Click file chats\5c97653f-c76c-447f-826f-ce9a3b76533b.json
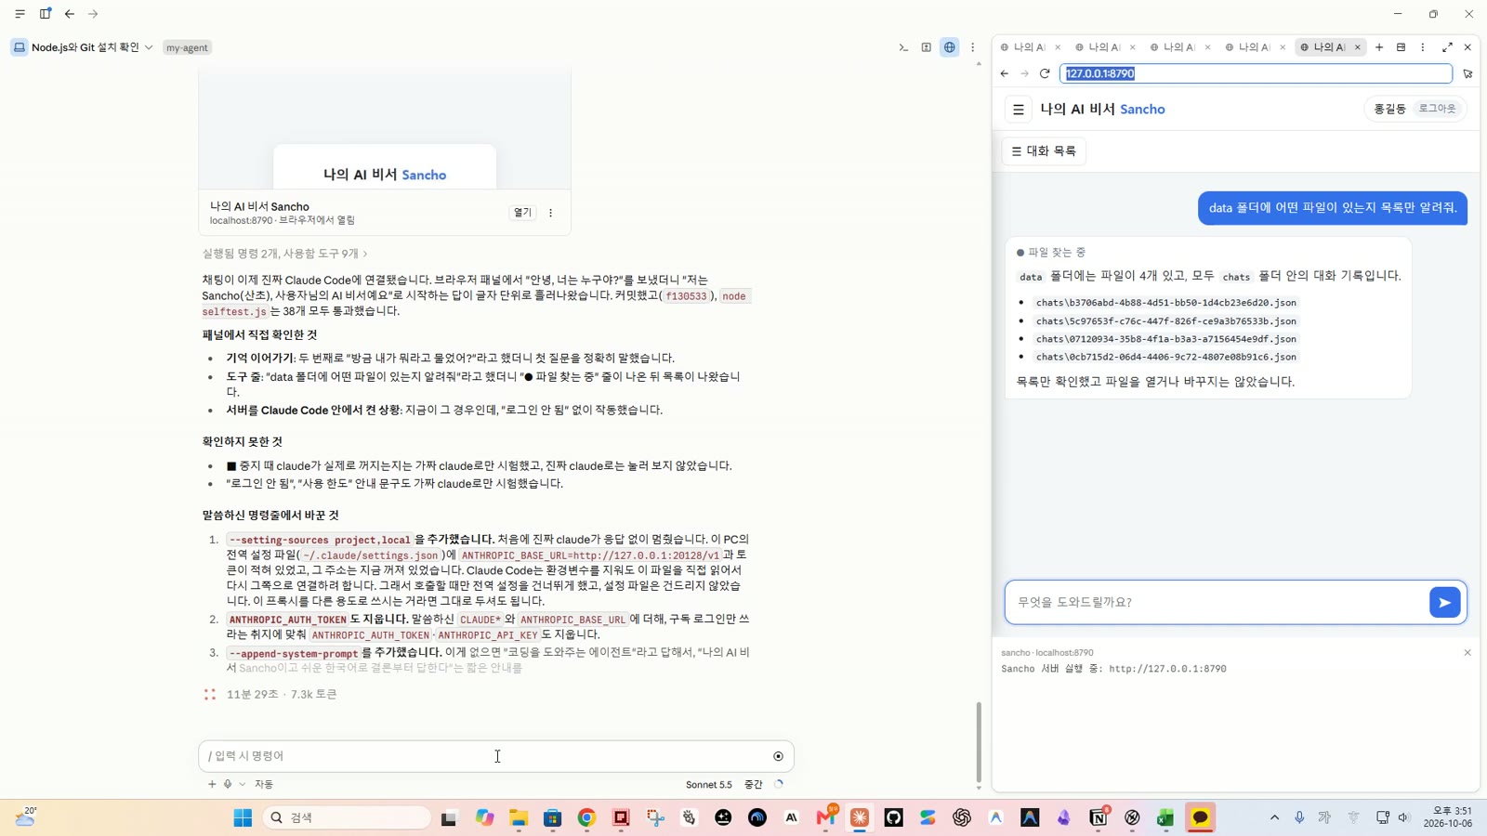 [x=1166, y=321]
